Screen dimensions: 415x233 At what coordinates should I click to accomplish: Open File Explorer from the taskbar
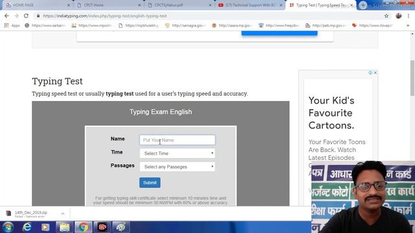tap(64, 227)
